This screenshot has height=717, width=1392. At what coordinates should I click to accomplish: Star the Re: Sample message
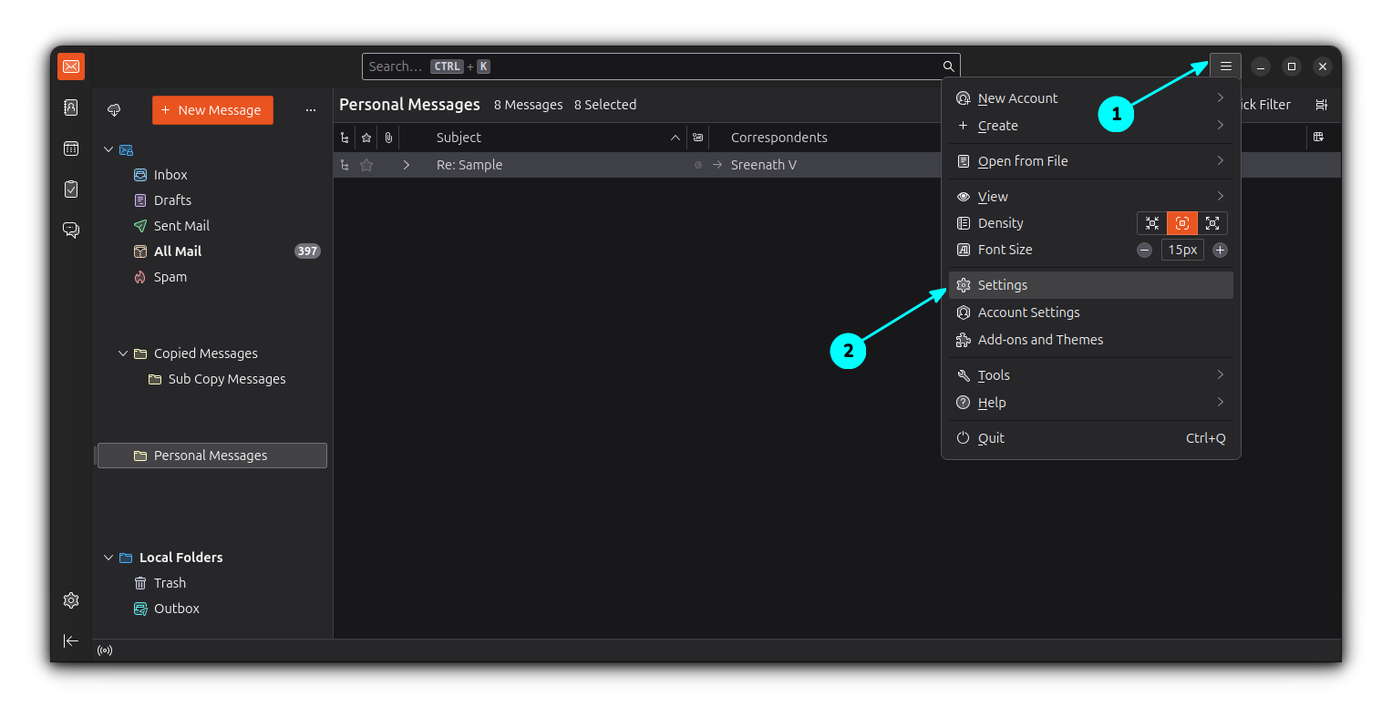366,165
